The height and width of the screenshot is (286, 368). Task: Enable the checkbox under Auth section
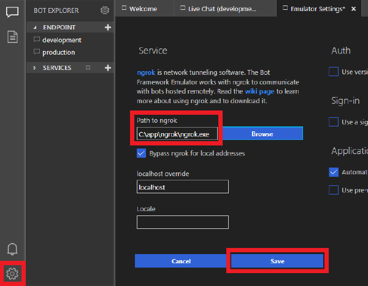coord(334,72)
